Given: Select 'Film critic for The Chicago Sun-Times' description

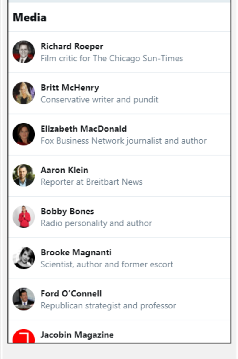Looking at the screenshot, I should (x=112, y=58).
